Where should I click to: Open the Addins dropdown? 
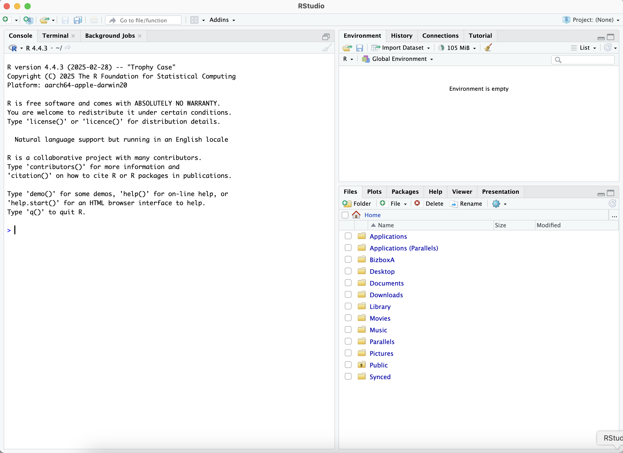click(222, 20)
